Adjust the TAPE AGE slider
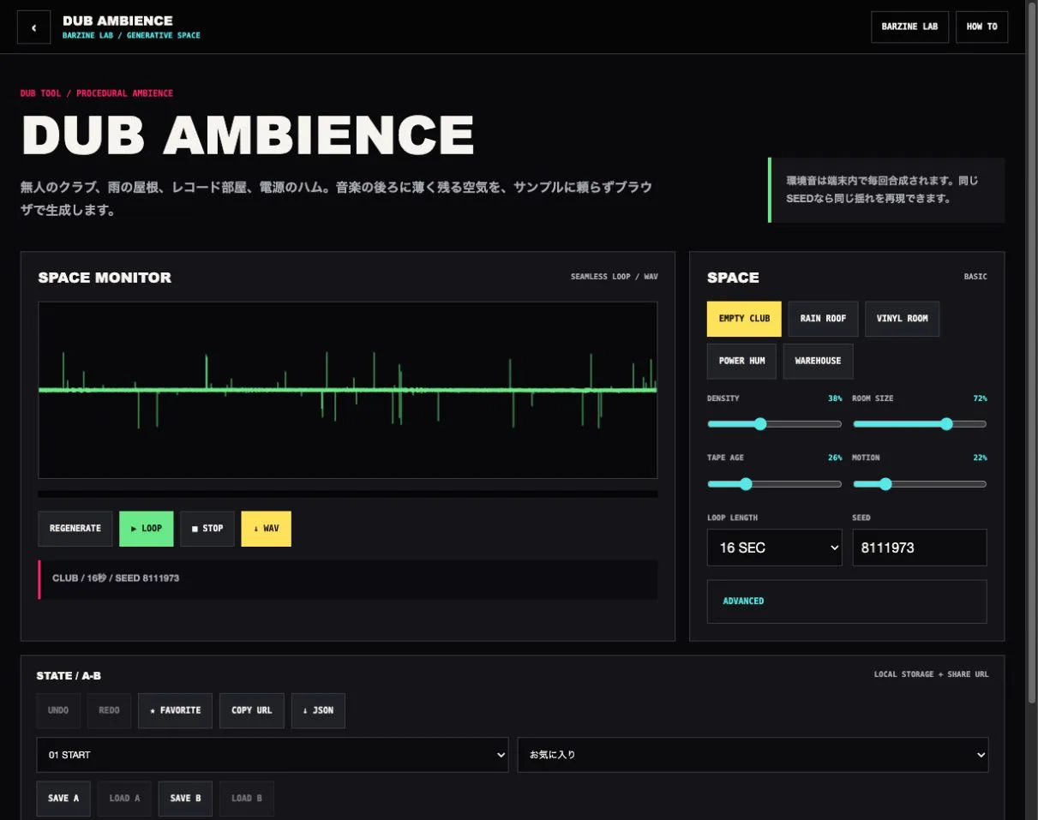1038x820 pixels. 774,484
